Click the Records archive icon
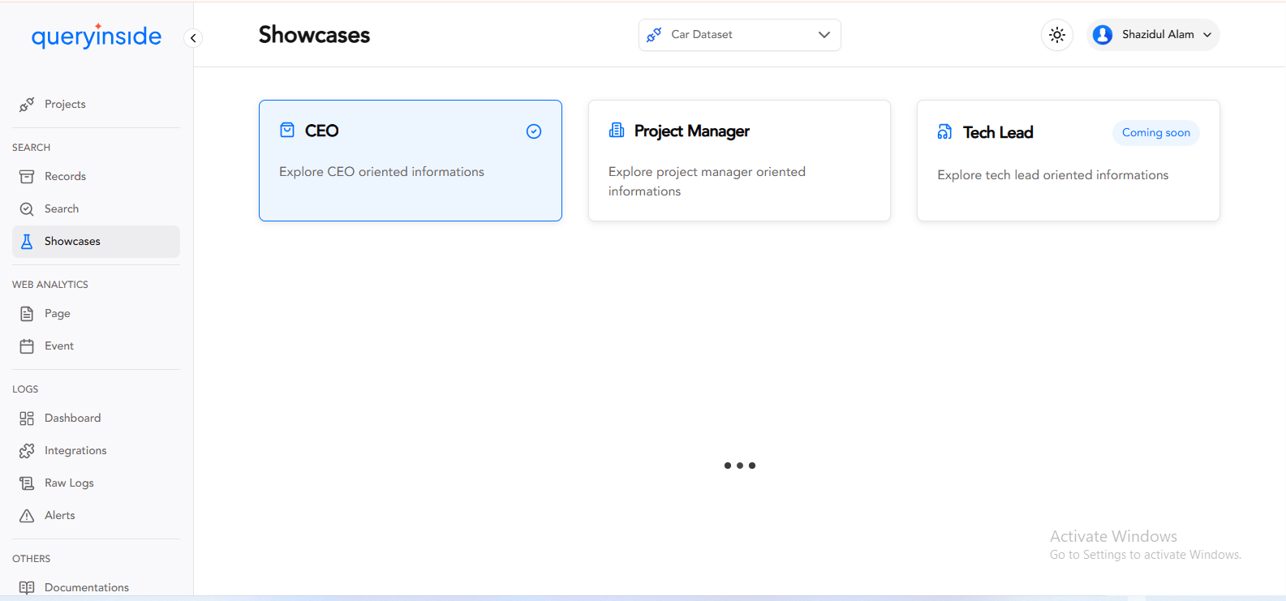The width and height of the screenshot is (1286, 601). click(27, 177)
